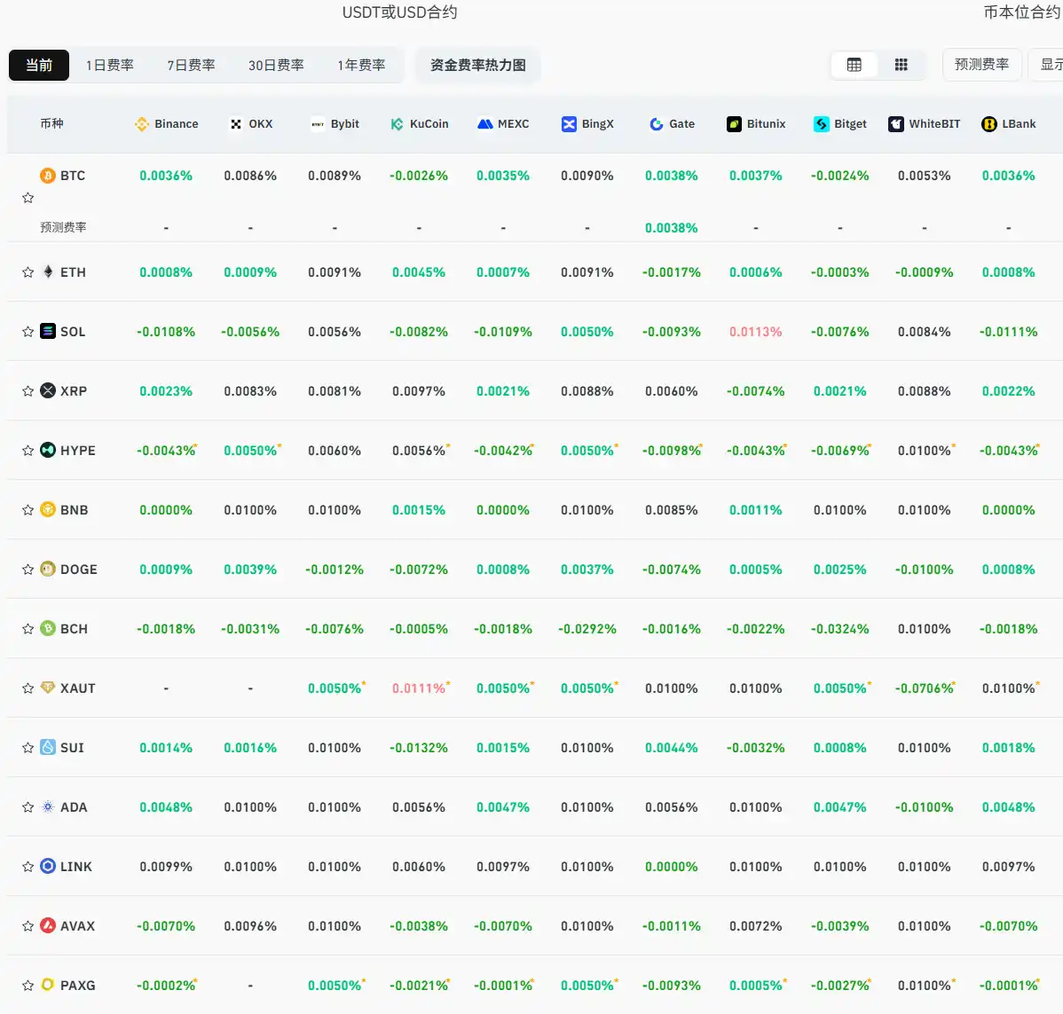Screen dimensions: 1063x1014
Task: Click the OKX exchange logo
Action: tap(236, 124)
